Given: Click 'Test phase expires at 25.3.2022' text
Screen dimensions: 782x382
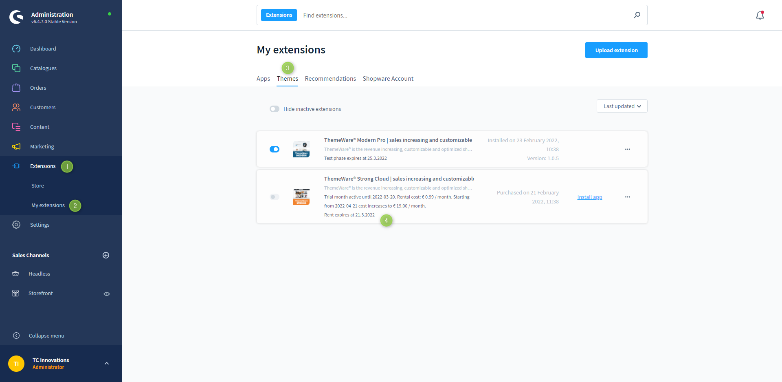Looking at the screenshot, I should point(356,158).
